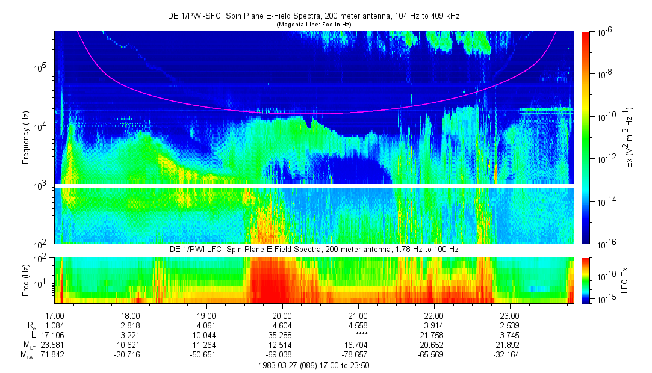Screen dimensions: 652x373
Task: Click the L value 35.288
Action: coord(282,334)
